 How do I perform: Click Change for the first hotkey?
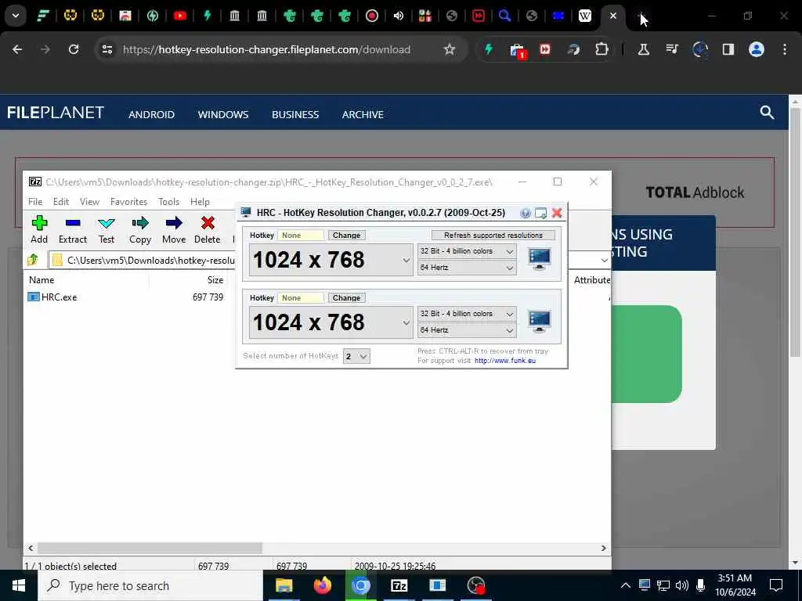point(346,235)
